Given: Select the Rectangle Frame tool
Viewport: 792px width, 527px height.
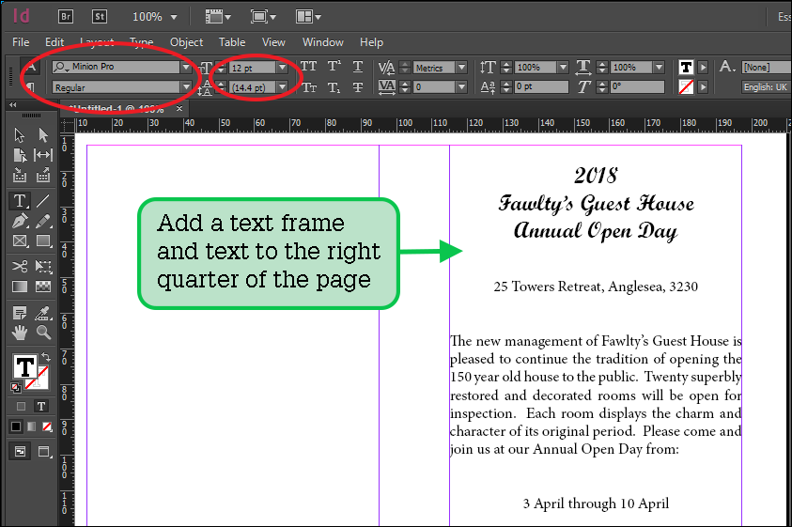Looking at the screenshot, I should (19, 241).
